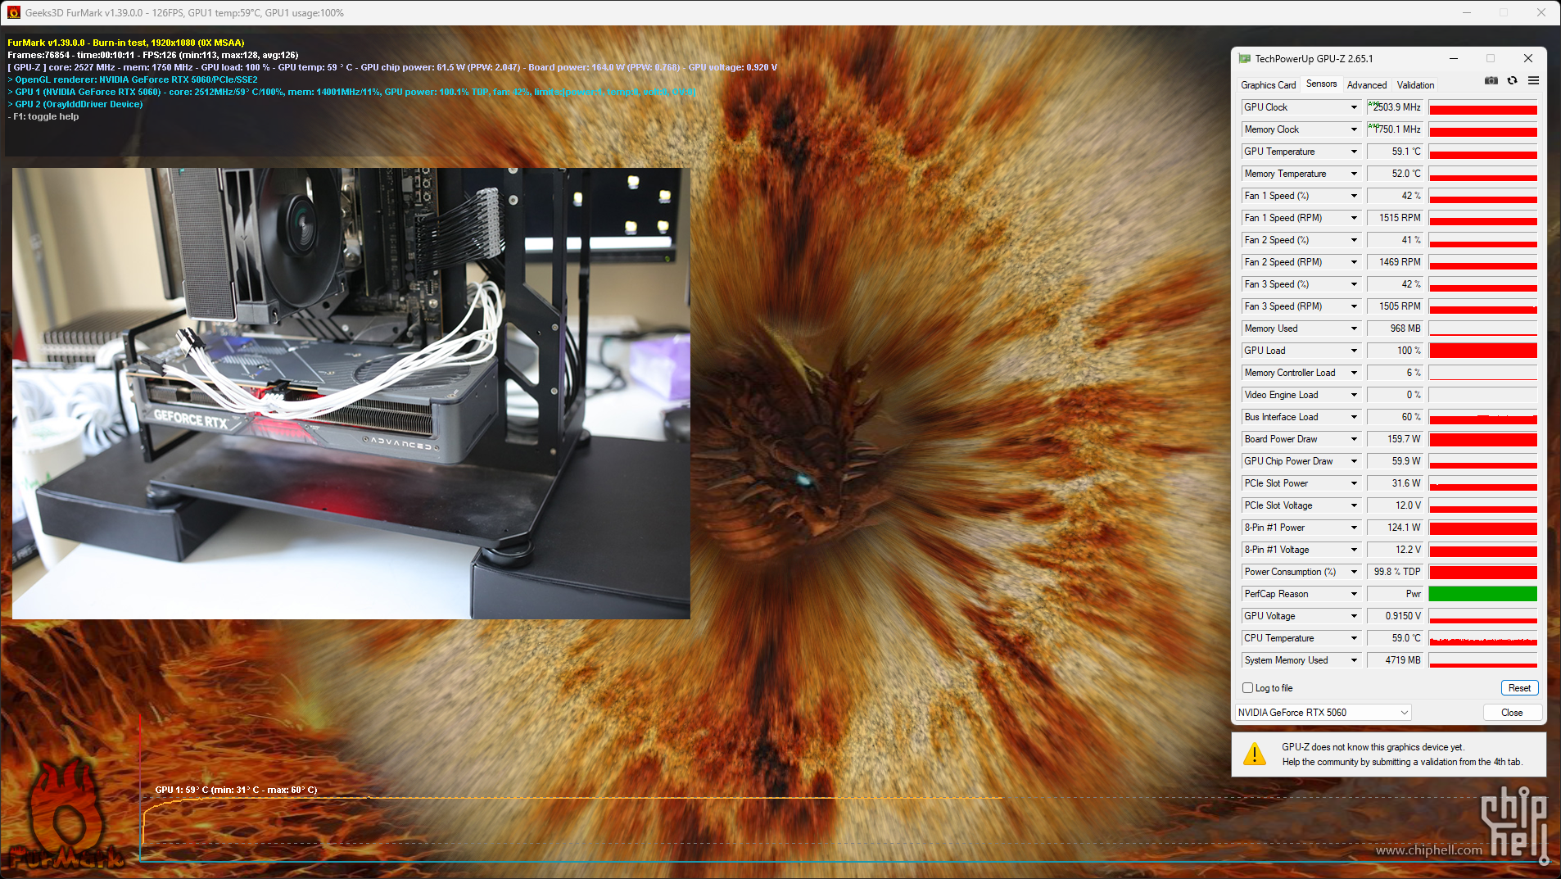Click the Video Engine Load label
Viewport: 1561px width, 879px height.
tap(1281, 395)
